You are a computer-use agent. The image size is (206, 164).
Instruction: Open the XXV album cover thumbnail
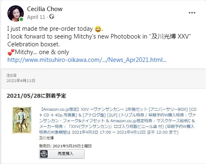point(22,120)
